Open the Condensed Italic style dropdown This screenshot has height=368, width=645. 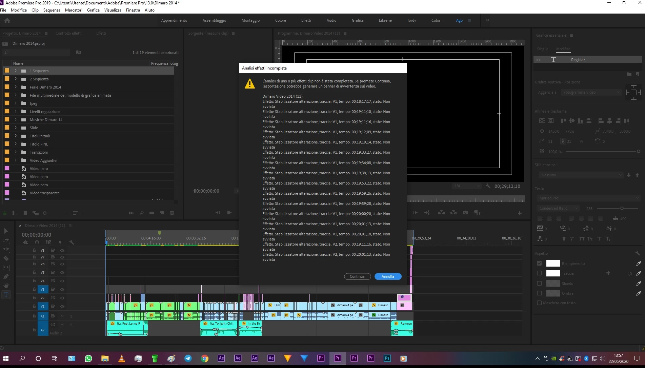[x=558, y=208]
